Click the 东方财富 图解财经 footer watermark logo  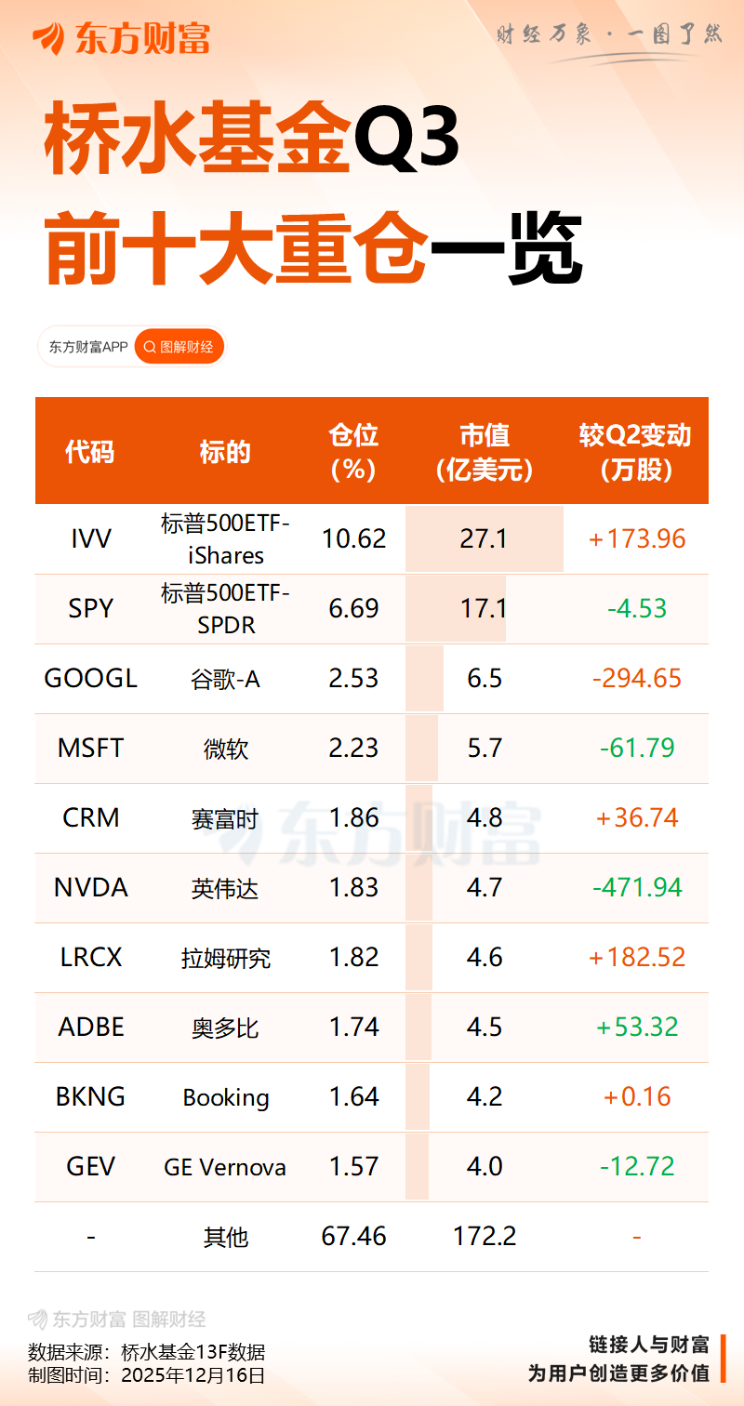[116, 1319]
